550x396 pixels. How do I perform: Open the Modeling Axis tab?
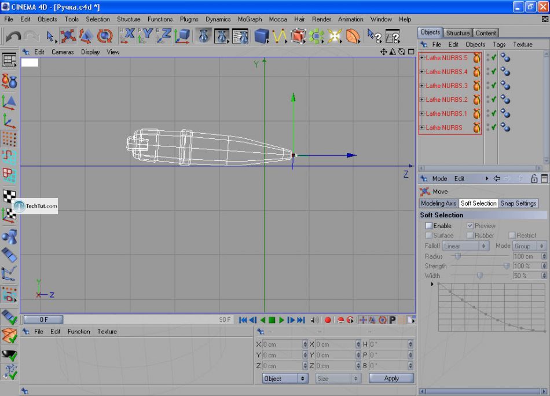tap(438, 203)
